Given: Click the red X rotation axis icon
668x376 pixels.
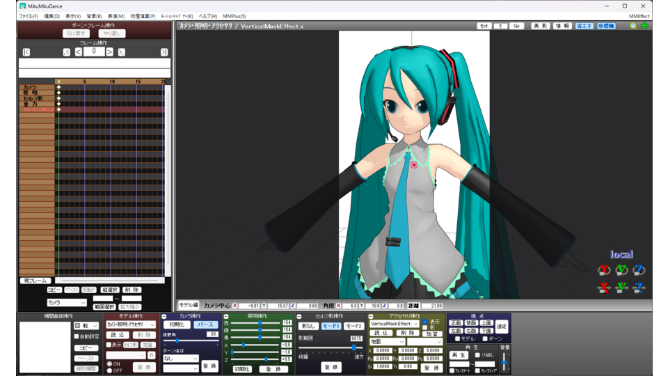Looking at the screenshot, I should pos(604,270).
